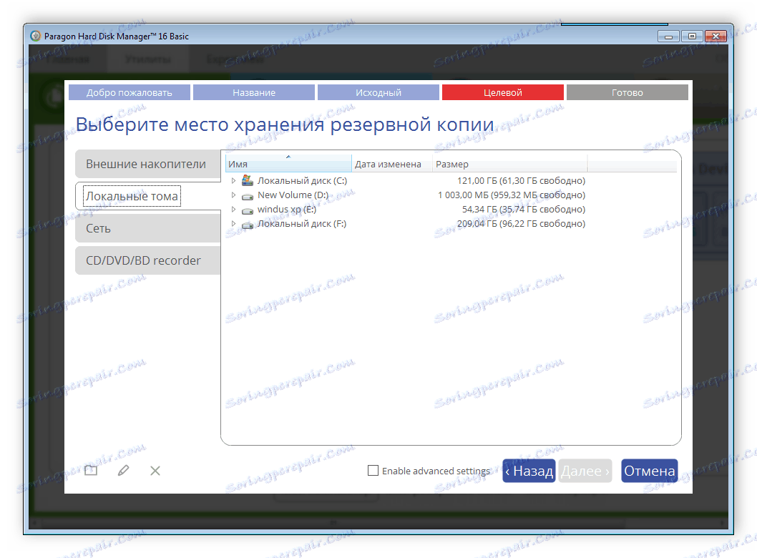Screen dimensions: 757x558
Task: Click the New Volume (D:) drive icon
Action: pos(248,195)
